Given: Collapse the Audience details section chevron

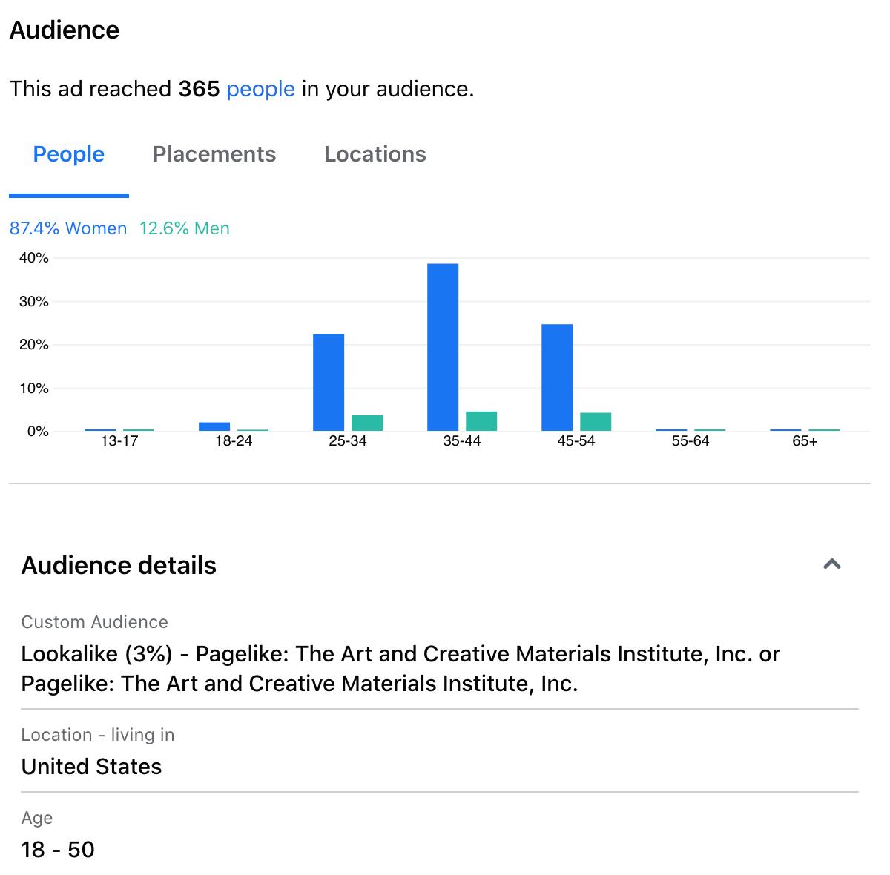Looking at the screenshot, I should click(831, 564).
